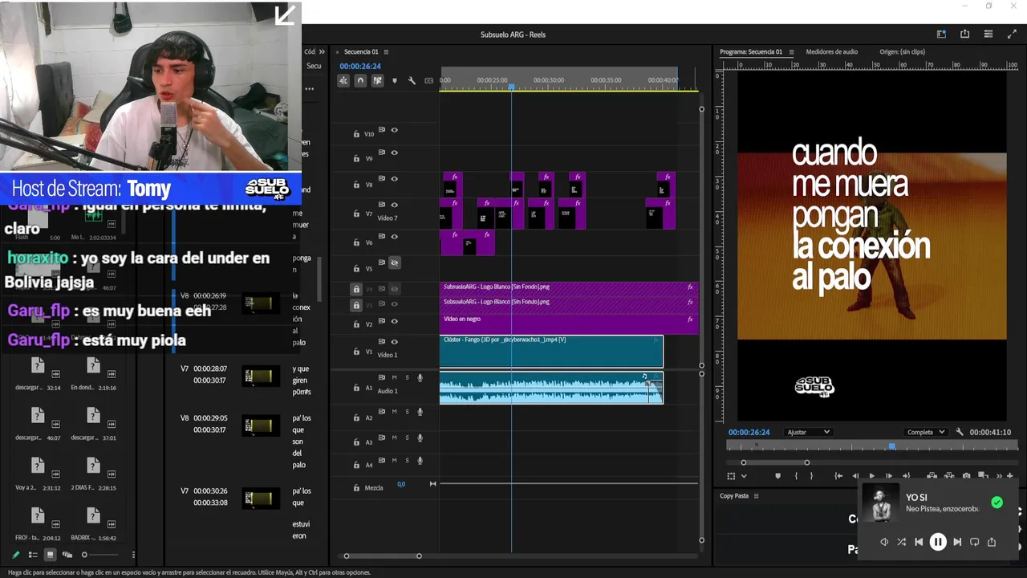The height and width of the screenshot is (578, 1027).
Task: Mute audio track A2
Action: click(x=394, y=412)
